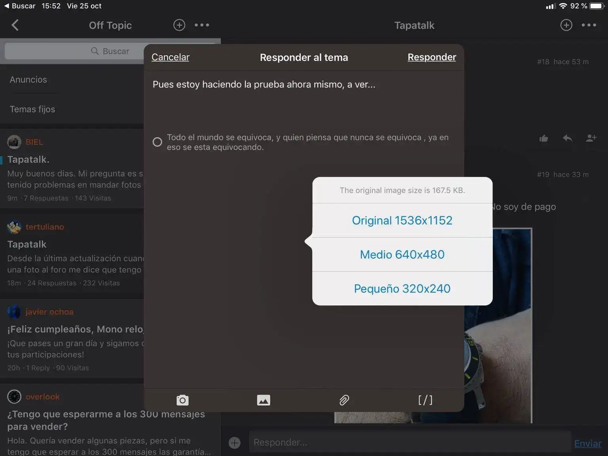Tap the thumbs-up like icon on post #18

click(544, 138)
